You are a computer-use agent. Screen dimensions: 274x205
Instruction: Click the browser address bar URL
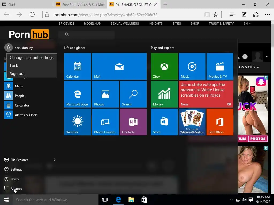106,15
